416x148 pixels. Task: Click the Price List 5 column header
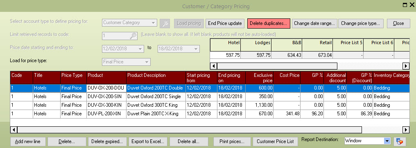tap(348, 45)
